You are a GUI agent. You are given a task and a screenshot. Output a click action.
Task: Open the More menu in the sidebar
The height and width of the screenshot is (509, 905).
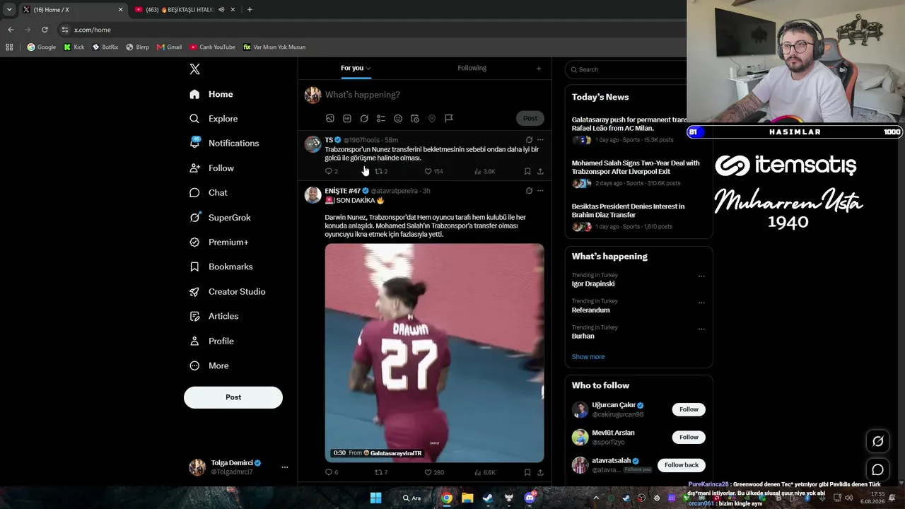pos(209,365)
